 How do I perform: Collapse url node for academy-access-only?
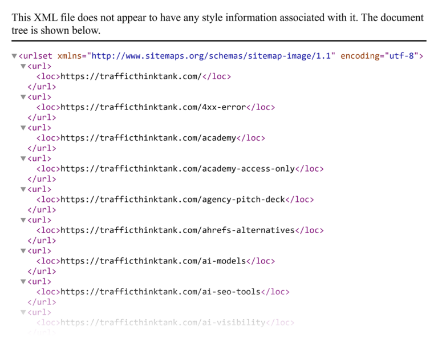(x=23, y=159)
